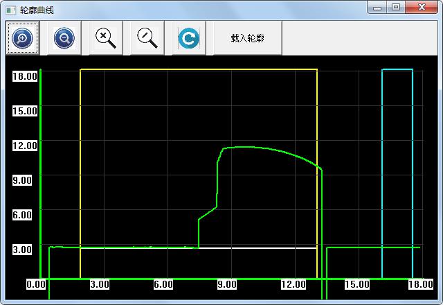Screen dimensions: 443x305
Task: Click the 6.00 label on vertical axis
Action: click(24, 215)
